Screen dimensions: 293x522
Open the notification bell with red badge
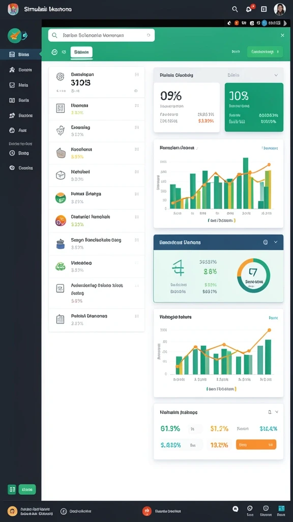(249, 9)
